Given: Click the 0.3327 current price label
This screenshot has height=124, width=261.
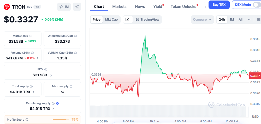Looking at the screenshot, I should 255,76.
